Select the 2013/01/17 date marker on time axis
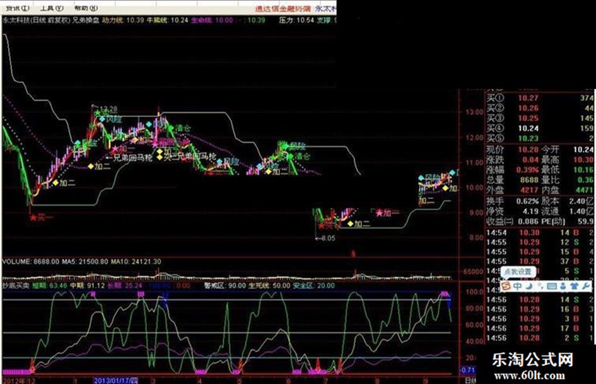Image resolution: width=596 pixels, height=384 pixels. pyautogui.click(x=115, y=381)
